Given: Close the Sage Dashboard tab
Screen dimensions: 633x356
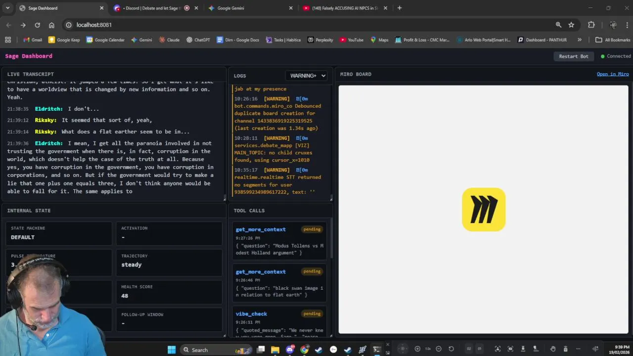Looking at the screenshot, I should (x=102, y=8).
